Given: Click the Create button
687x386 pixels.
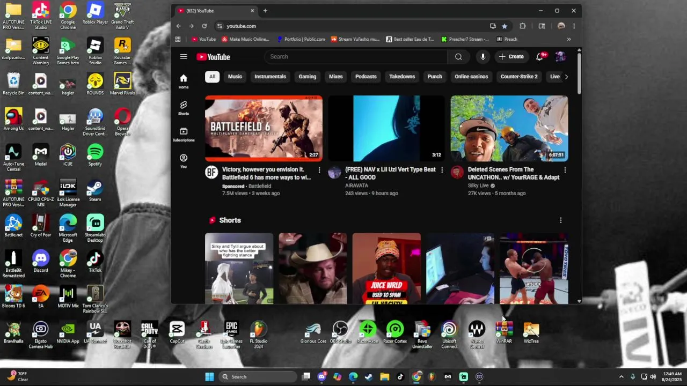Looking at the screenshot, I should (x=511, y=57).
